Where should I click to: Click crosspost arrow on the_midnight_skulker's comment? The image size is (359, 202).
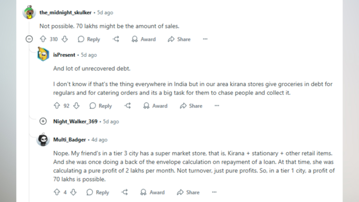coord(116,39)
